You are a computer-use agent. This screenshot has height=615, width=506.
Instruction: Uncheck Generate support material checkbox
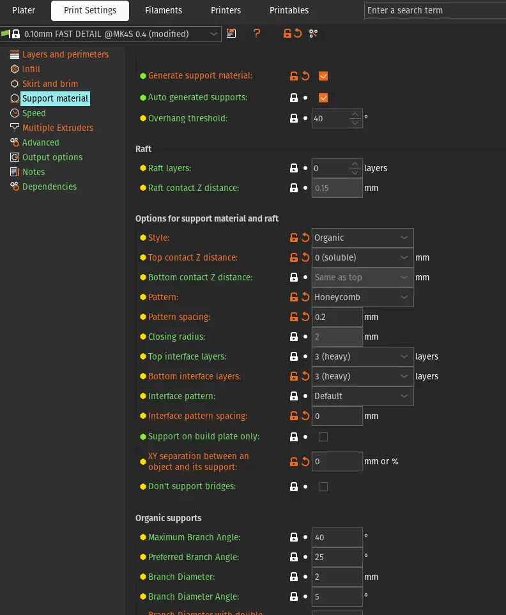323,76
